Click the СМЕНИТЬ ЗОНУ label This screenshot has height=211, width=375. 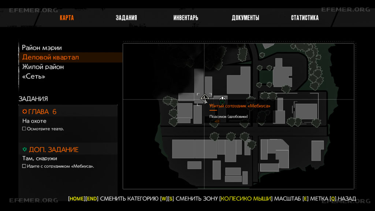(x=197, y=199)
